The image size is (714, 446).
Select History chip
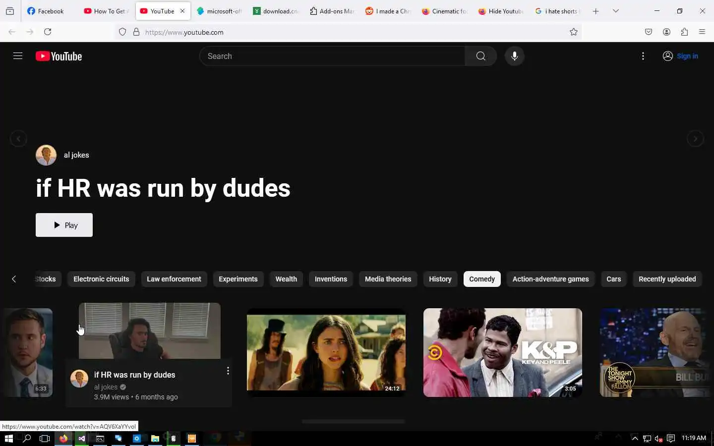point(440,279)
